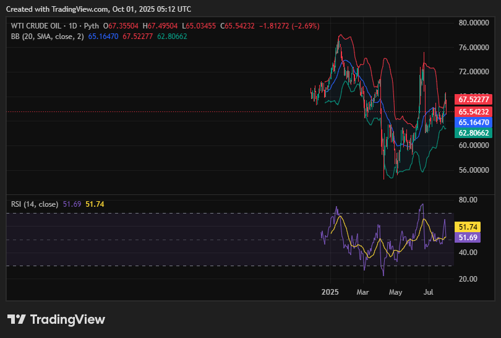Click the 20.00 label on the RSI scale
The height and width of the screenshot is (338, 501).
(x=467, y=279)
